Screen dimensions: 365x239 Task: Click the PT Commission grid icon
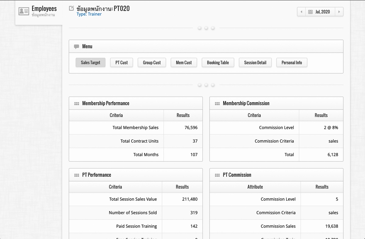[217, 175]
